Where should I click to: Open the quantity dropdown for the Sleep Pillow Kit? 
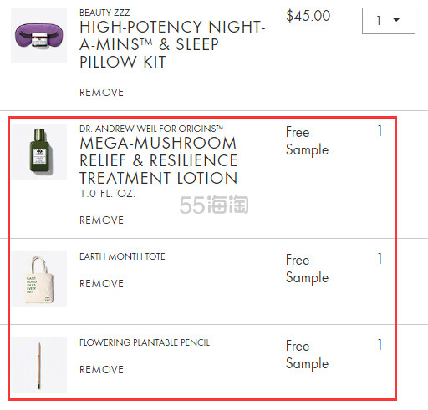[x=389, y=21]
